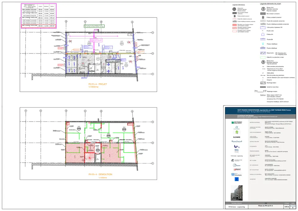Image resolution: width=298 pixels, height=211 pixels.
Task: Click the cyan Poteau métallique legend symbol
Action: [263, 44]
